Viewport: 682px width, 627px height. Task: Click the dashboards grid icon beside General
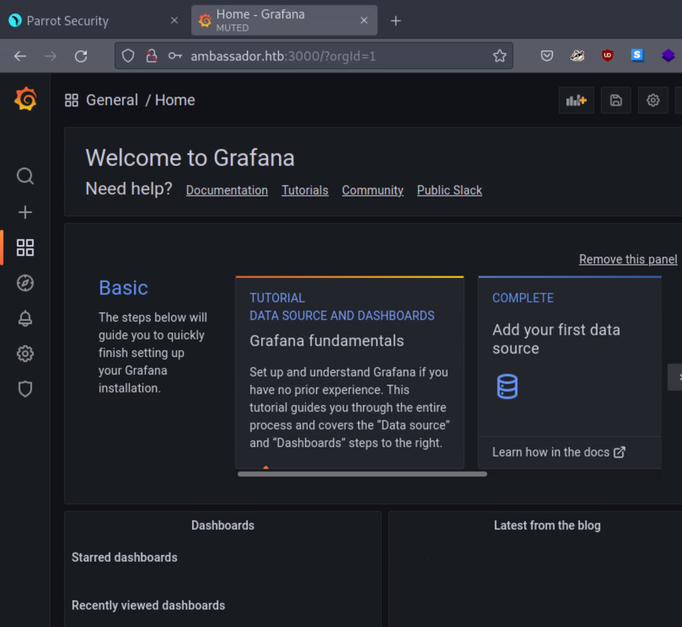coord(71,100)
